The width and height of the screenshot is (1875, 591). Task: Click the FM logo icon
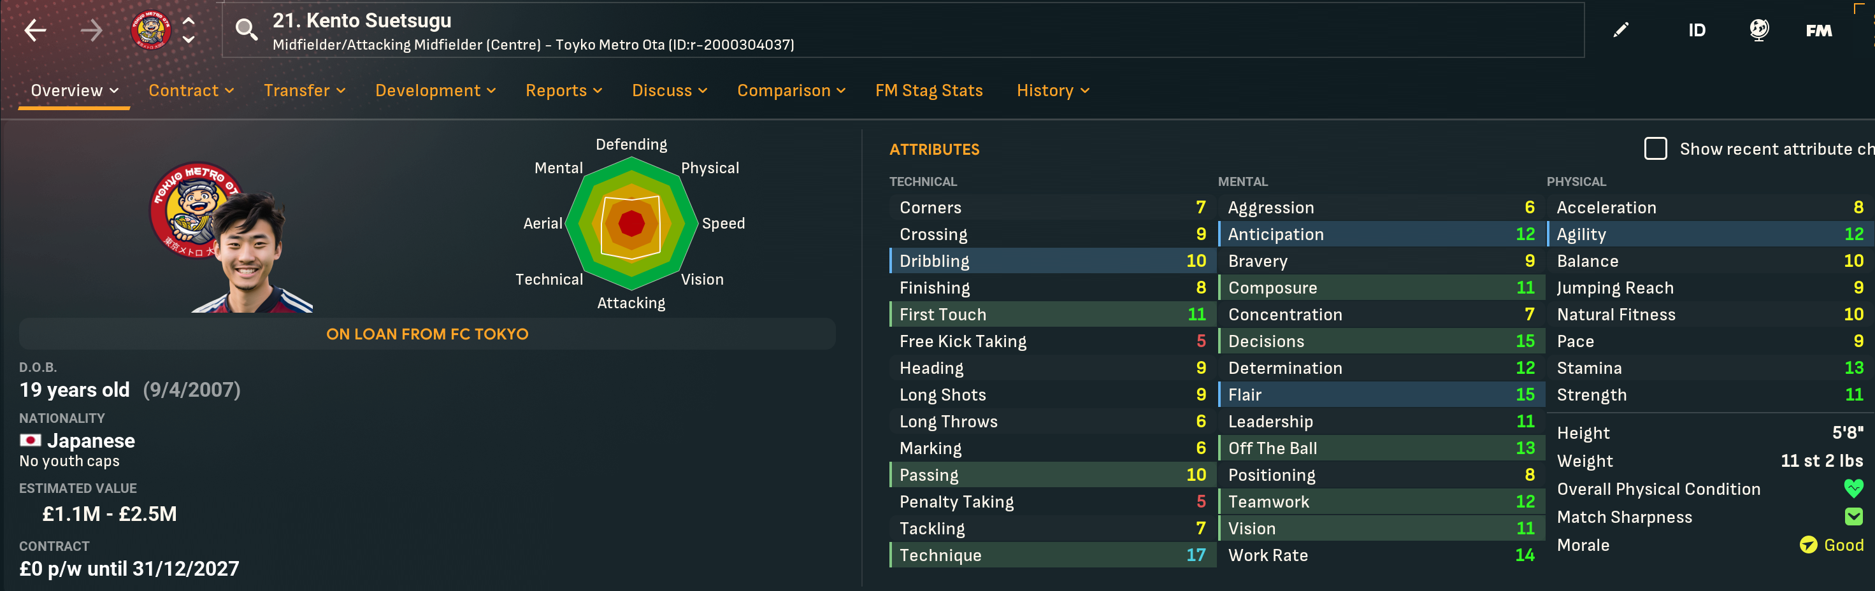pyautogui.click(x=1818, y=31)
